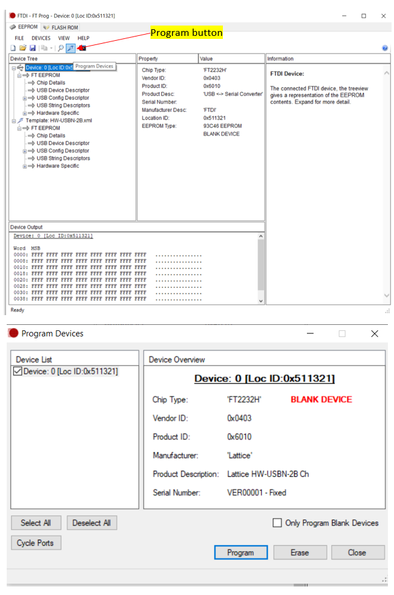Click the Close button in the Program Devices dialog
The height and width of the screenshot is (595, 394).
(x=357, y=552)
